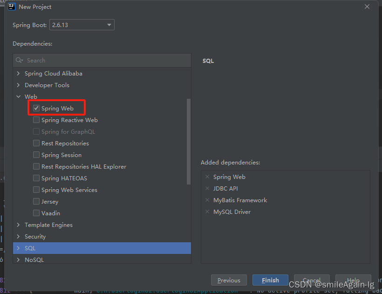Image resolution: width=382 pixels, height=294 pixels.
Task: Focus the dependencies Search field
Action: [102, 61]
